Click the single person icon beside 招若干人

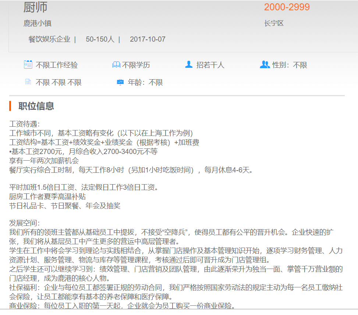tap(189, 65)
